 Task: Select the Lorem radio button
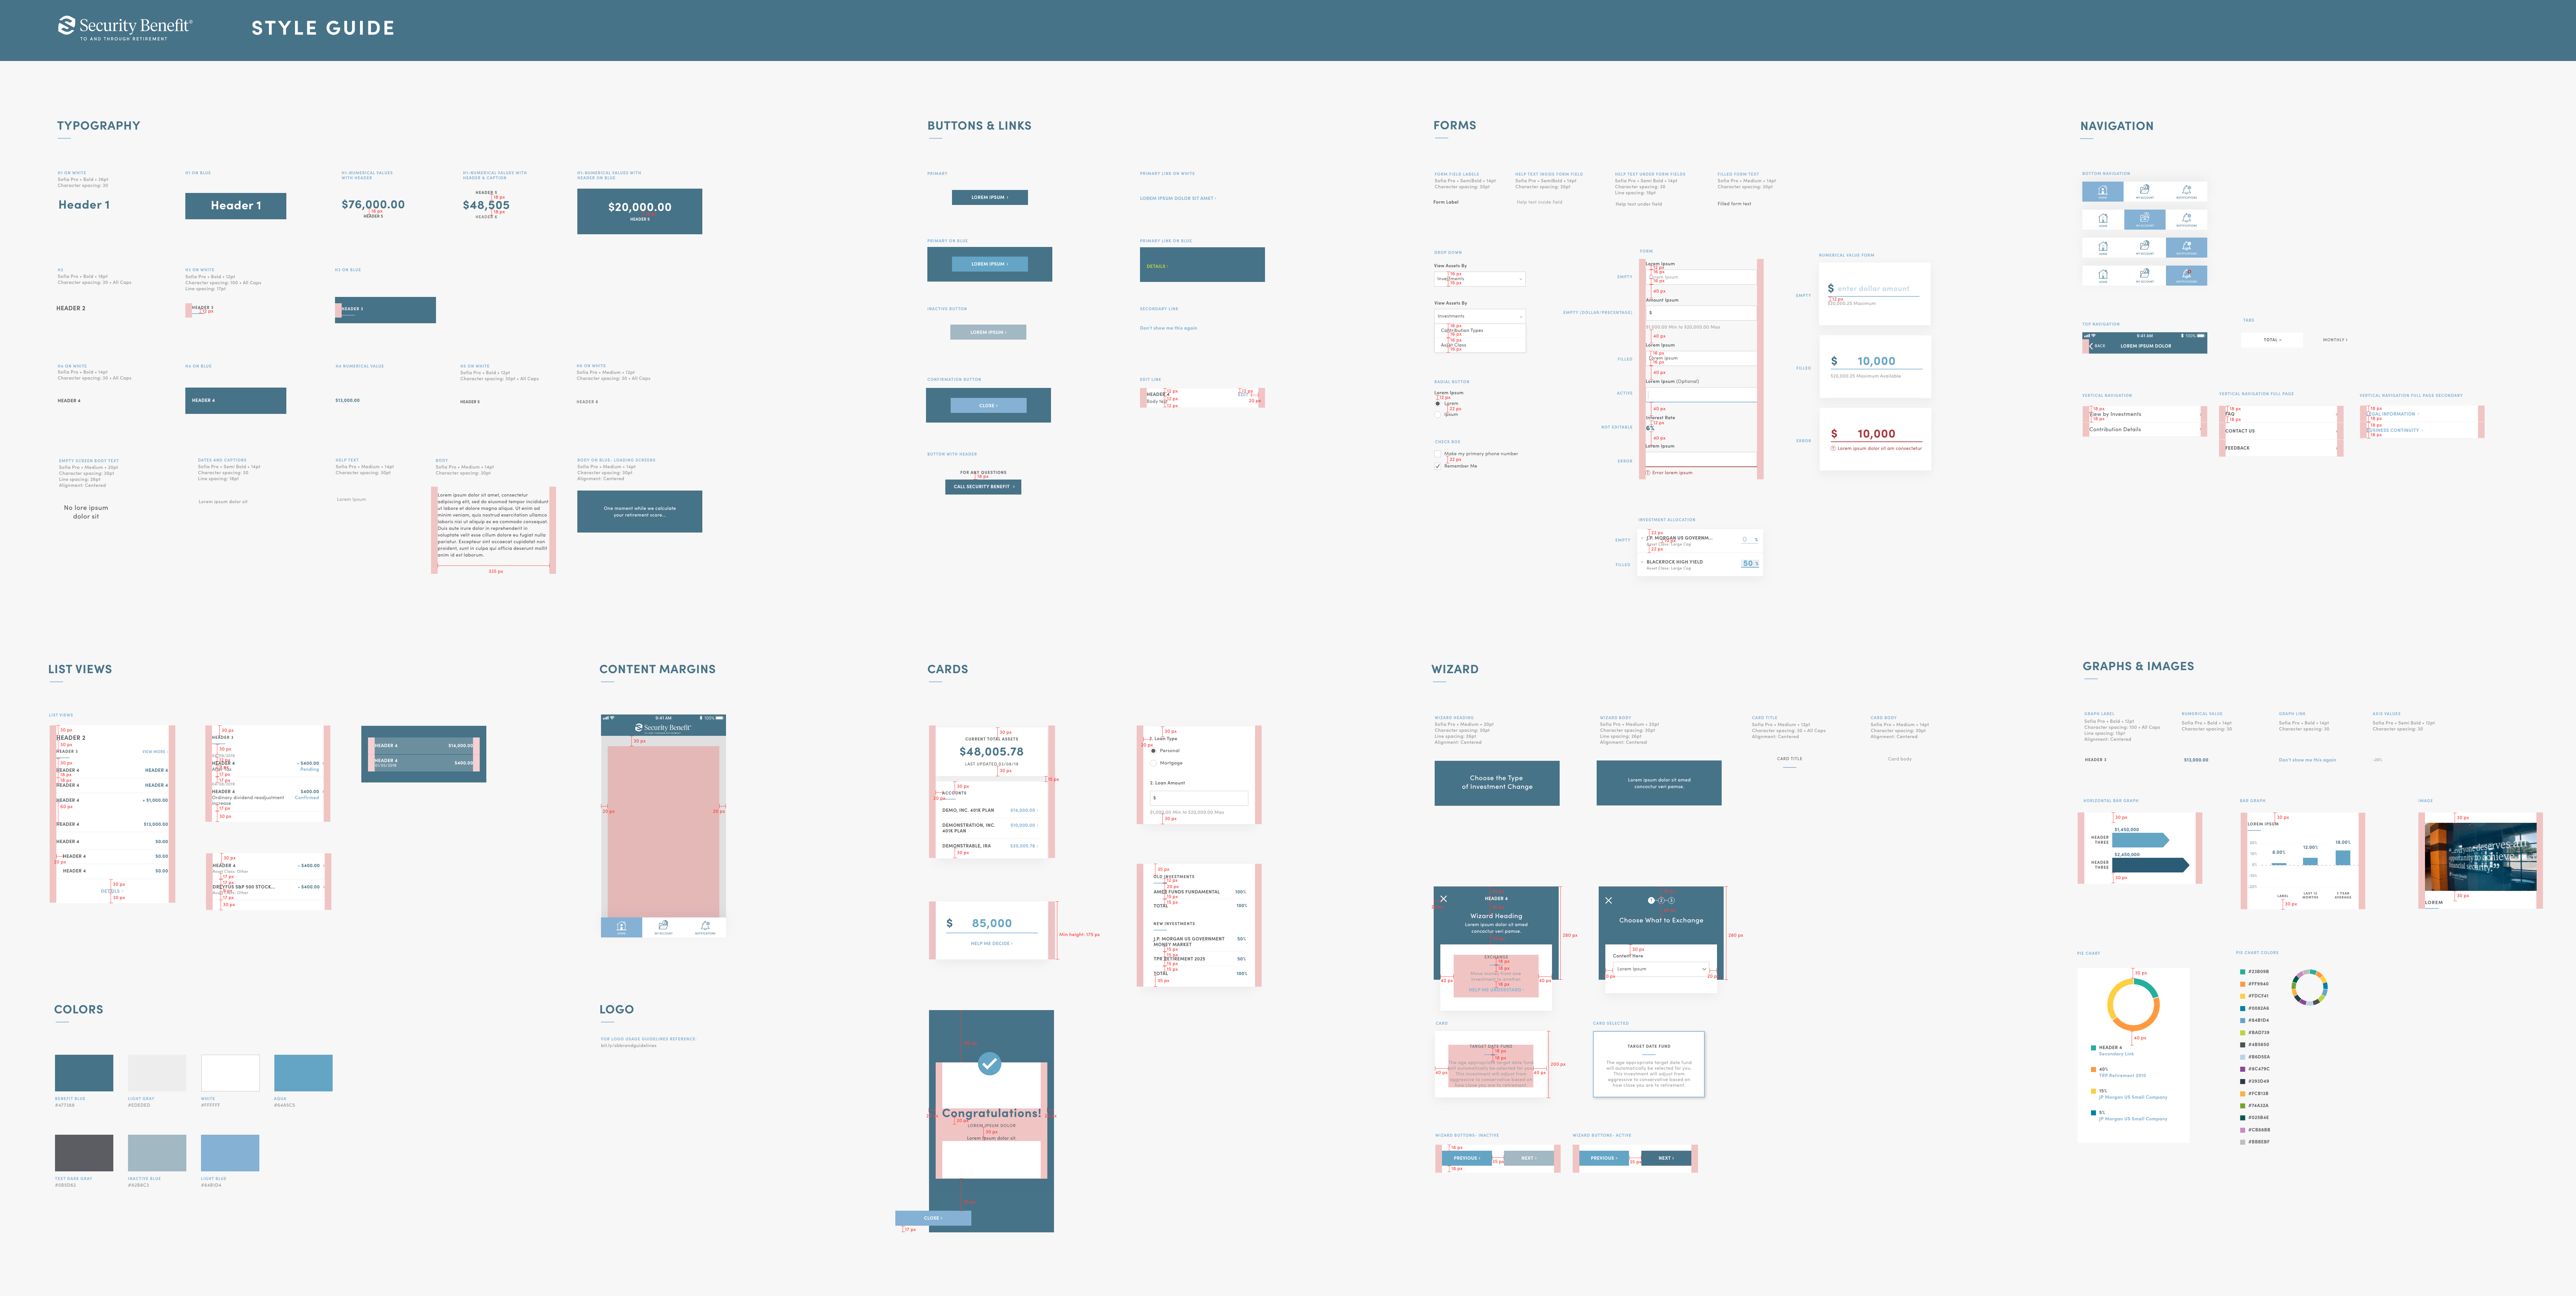(1438, 404)
